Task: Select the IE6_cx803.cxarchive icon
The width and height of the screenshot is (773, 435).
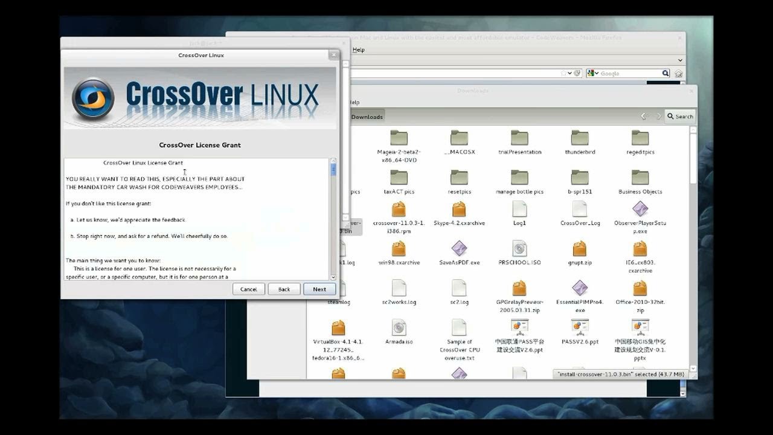Action: pos(640,248)
